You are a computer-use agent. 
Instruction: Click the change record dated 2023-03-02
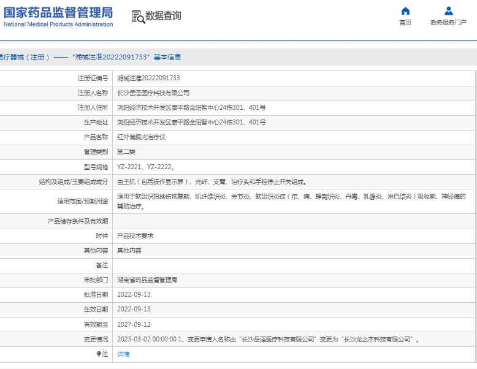pyautogui.click(x=269, y=339)
